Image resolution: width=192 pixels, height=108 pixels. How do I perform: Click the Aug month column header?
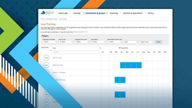[x=143, y=52]
